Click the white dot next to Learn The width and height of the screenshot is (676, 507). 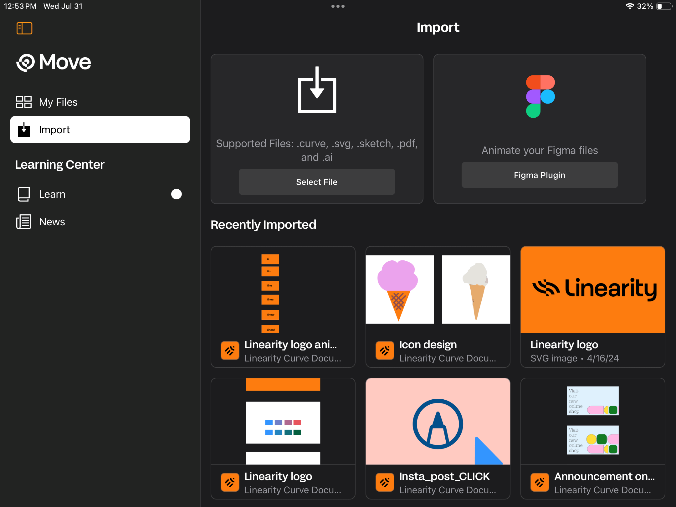coord(176,194)
